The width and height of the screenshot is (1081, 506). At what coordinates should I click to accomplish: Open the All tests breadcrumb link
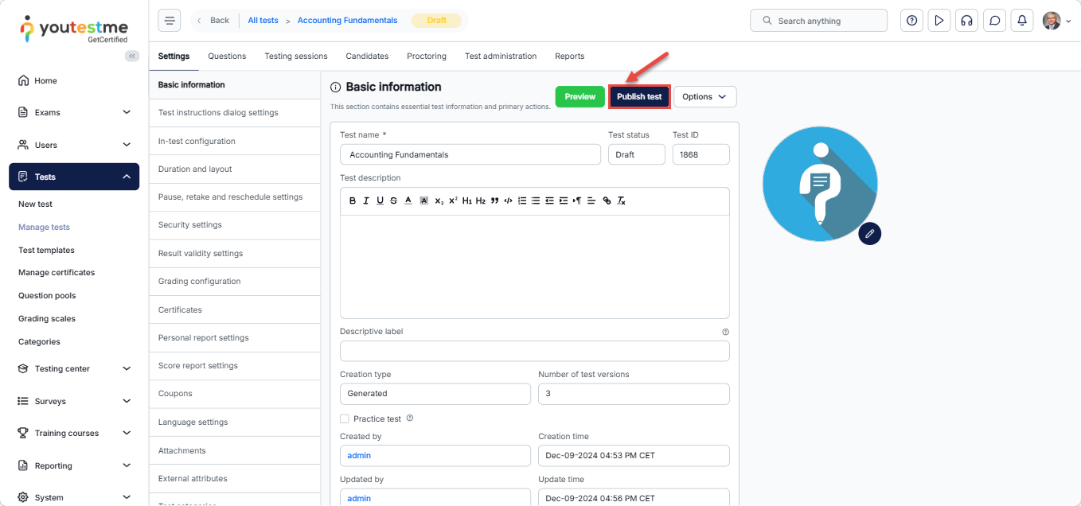pyautogui.click(x=263, y=21)
